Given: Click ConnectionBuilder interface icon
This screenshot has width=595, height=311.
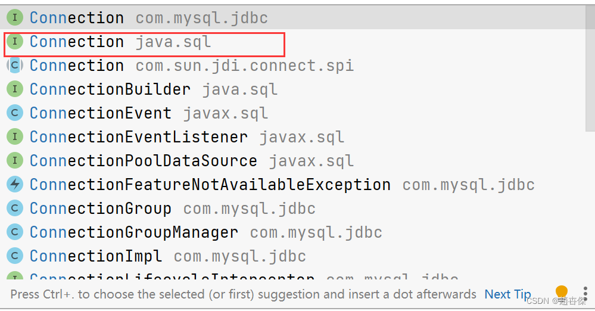Looking at the screenshot, I should (15, 89).
